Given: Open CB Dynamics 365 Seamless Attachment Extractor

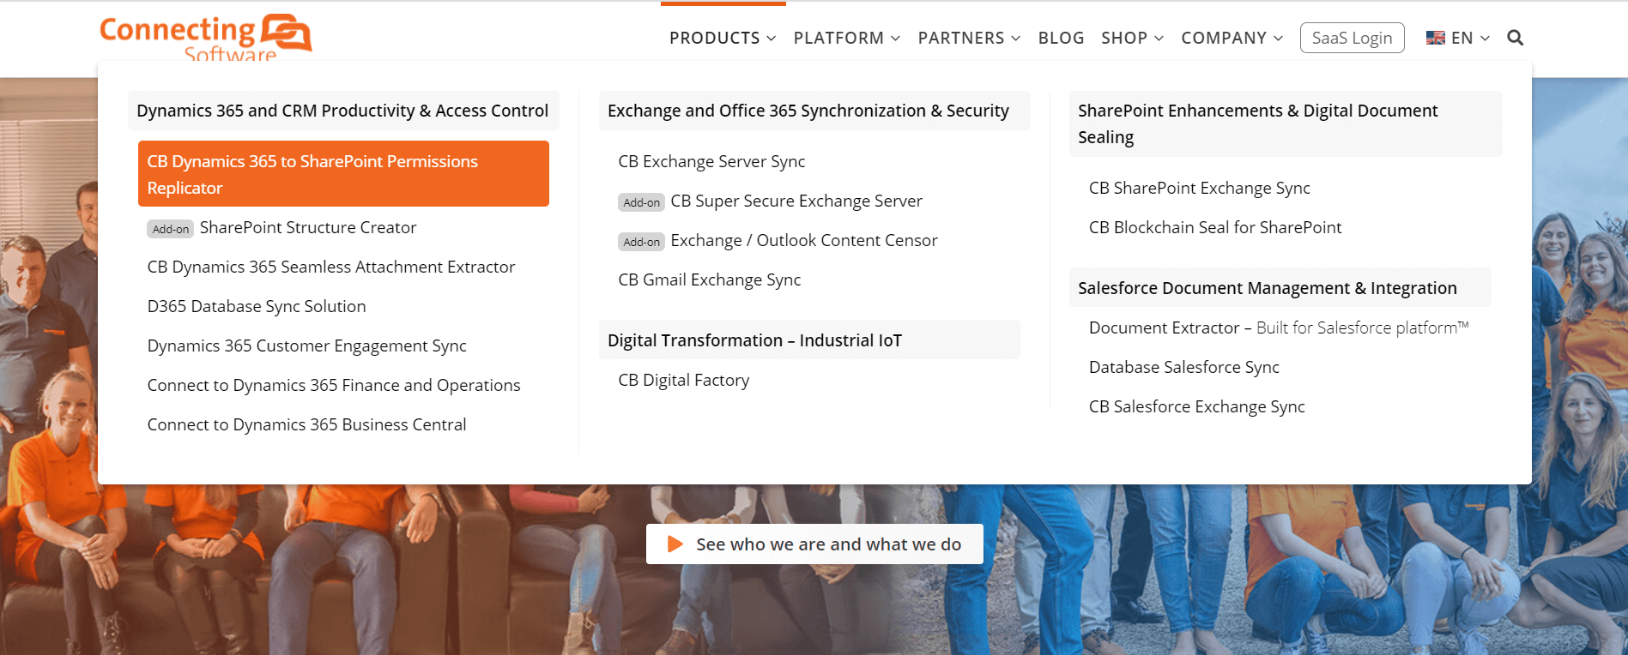Looking at the screenshot, I should pos(331,267).
